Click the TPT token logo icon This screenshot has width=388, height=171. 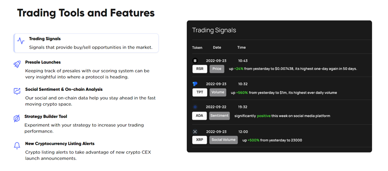[195, 84]
